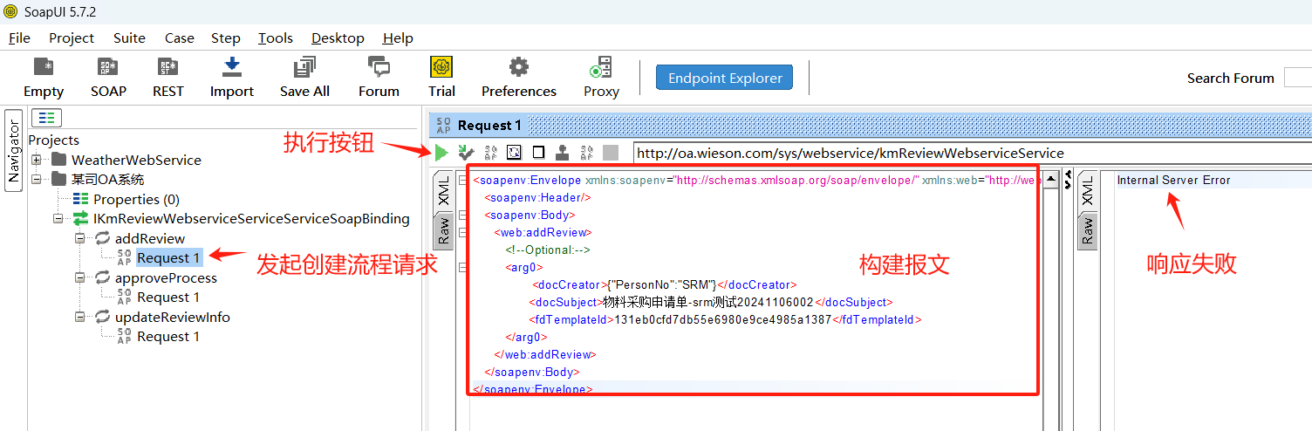Viewport: 1312px width, 431px height.
Task: Click the Trial toolbar icon
Action: pos(441,67)
